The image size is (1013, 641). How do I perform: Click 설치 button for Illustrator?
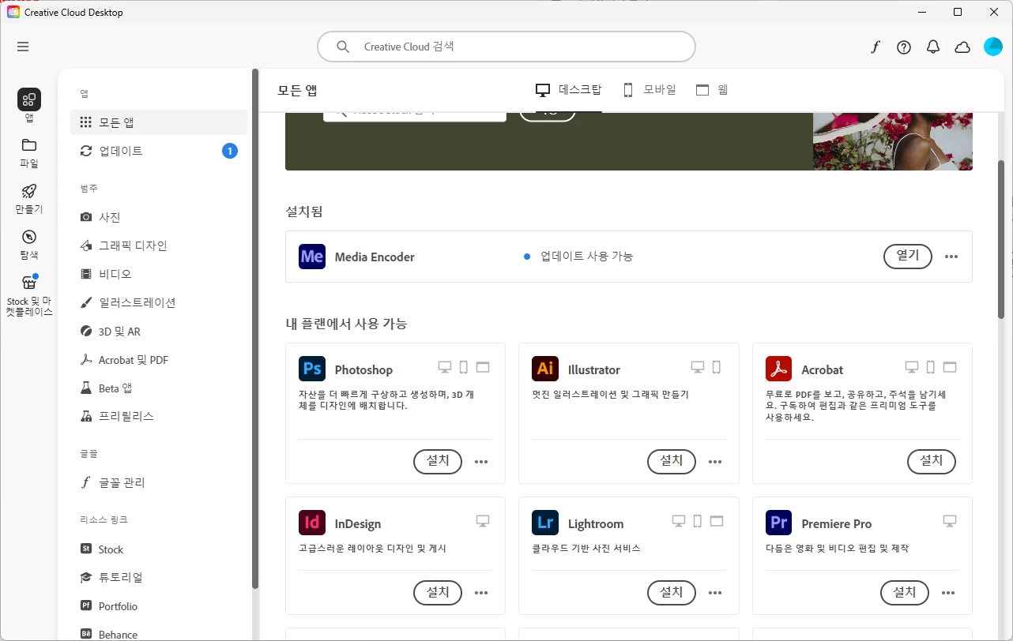(x=672, y=462)
